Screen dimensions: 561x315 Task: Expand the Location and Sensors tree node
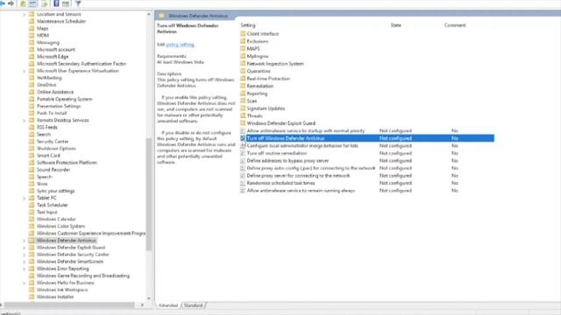pos(25,15)
